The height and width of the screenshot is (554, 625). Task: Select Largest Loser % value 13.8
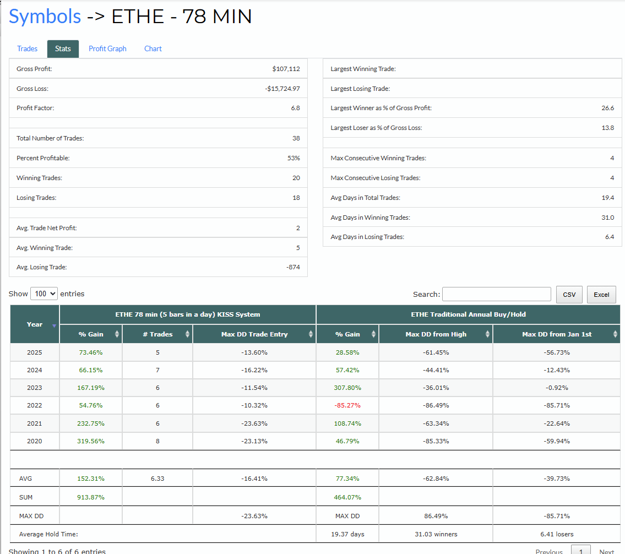click(608, 128)
